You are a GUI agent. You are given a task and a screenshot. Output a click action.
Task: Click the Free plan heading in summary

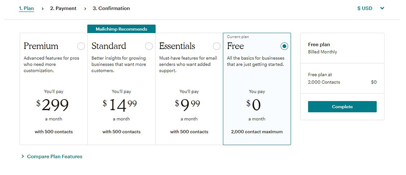point(319,45)
